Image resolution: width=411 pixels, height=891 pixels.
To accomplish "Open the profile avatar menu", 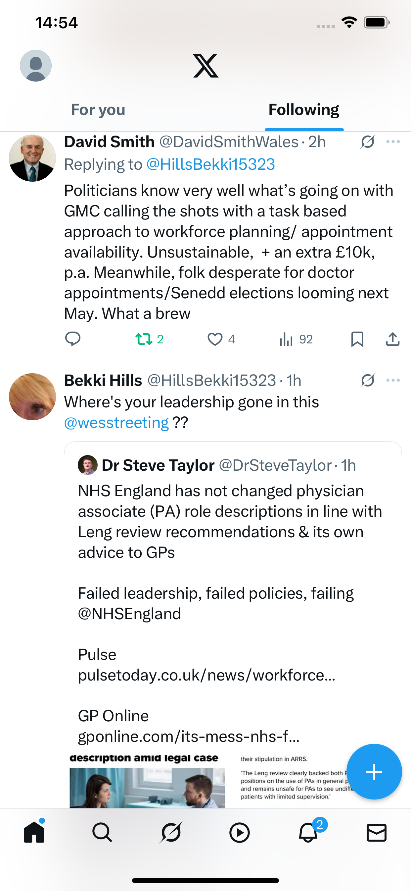I will pos(36,66).
